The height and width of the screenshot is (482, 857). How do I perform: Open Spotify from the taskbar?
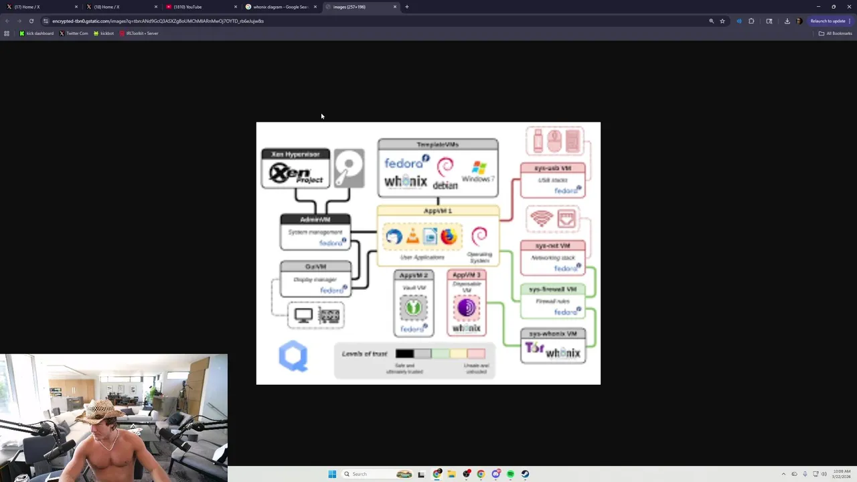(x=510, y=474)
